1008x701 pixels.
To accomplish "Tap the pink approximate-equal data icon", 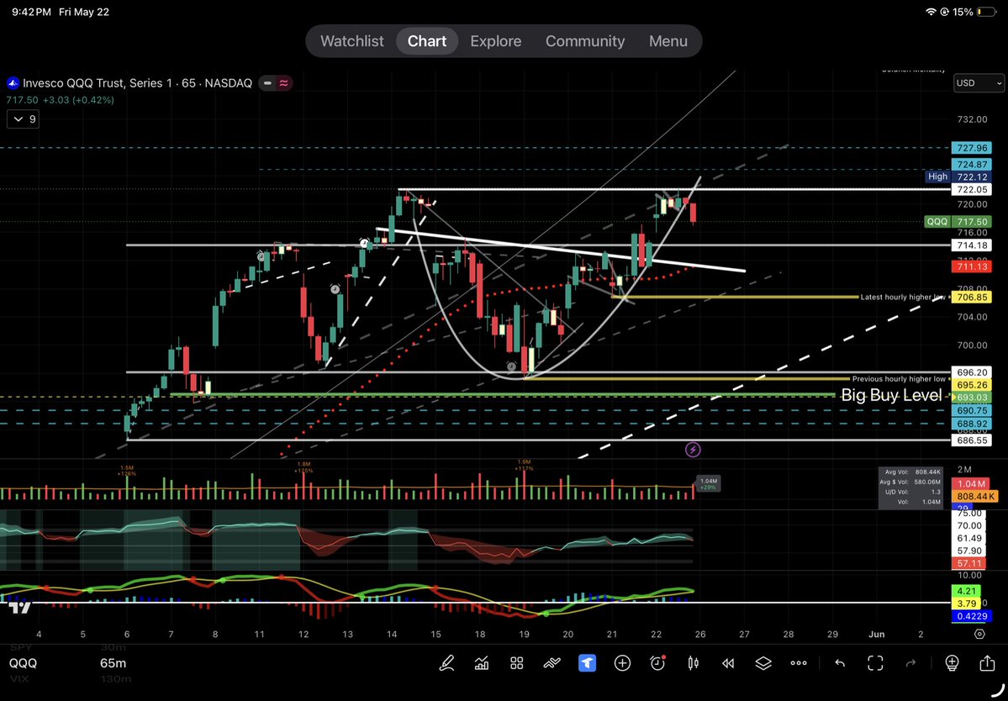I will (284, 83).
